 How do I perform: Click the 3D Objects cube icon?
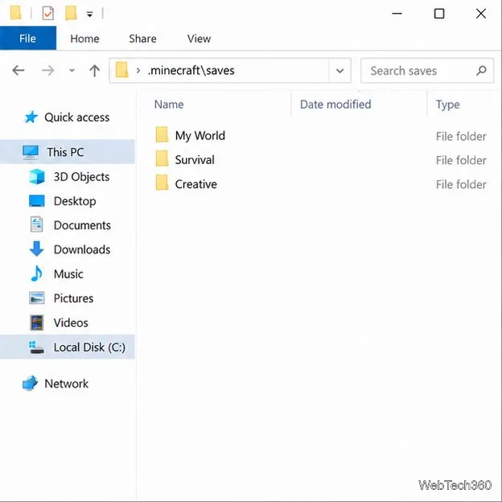pos(36,176)
